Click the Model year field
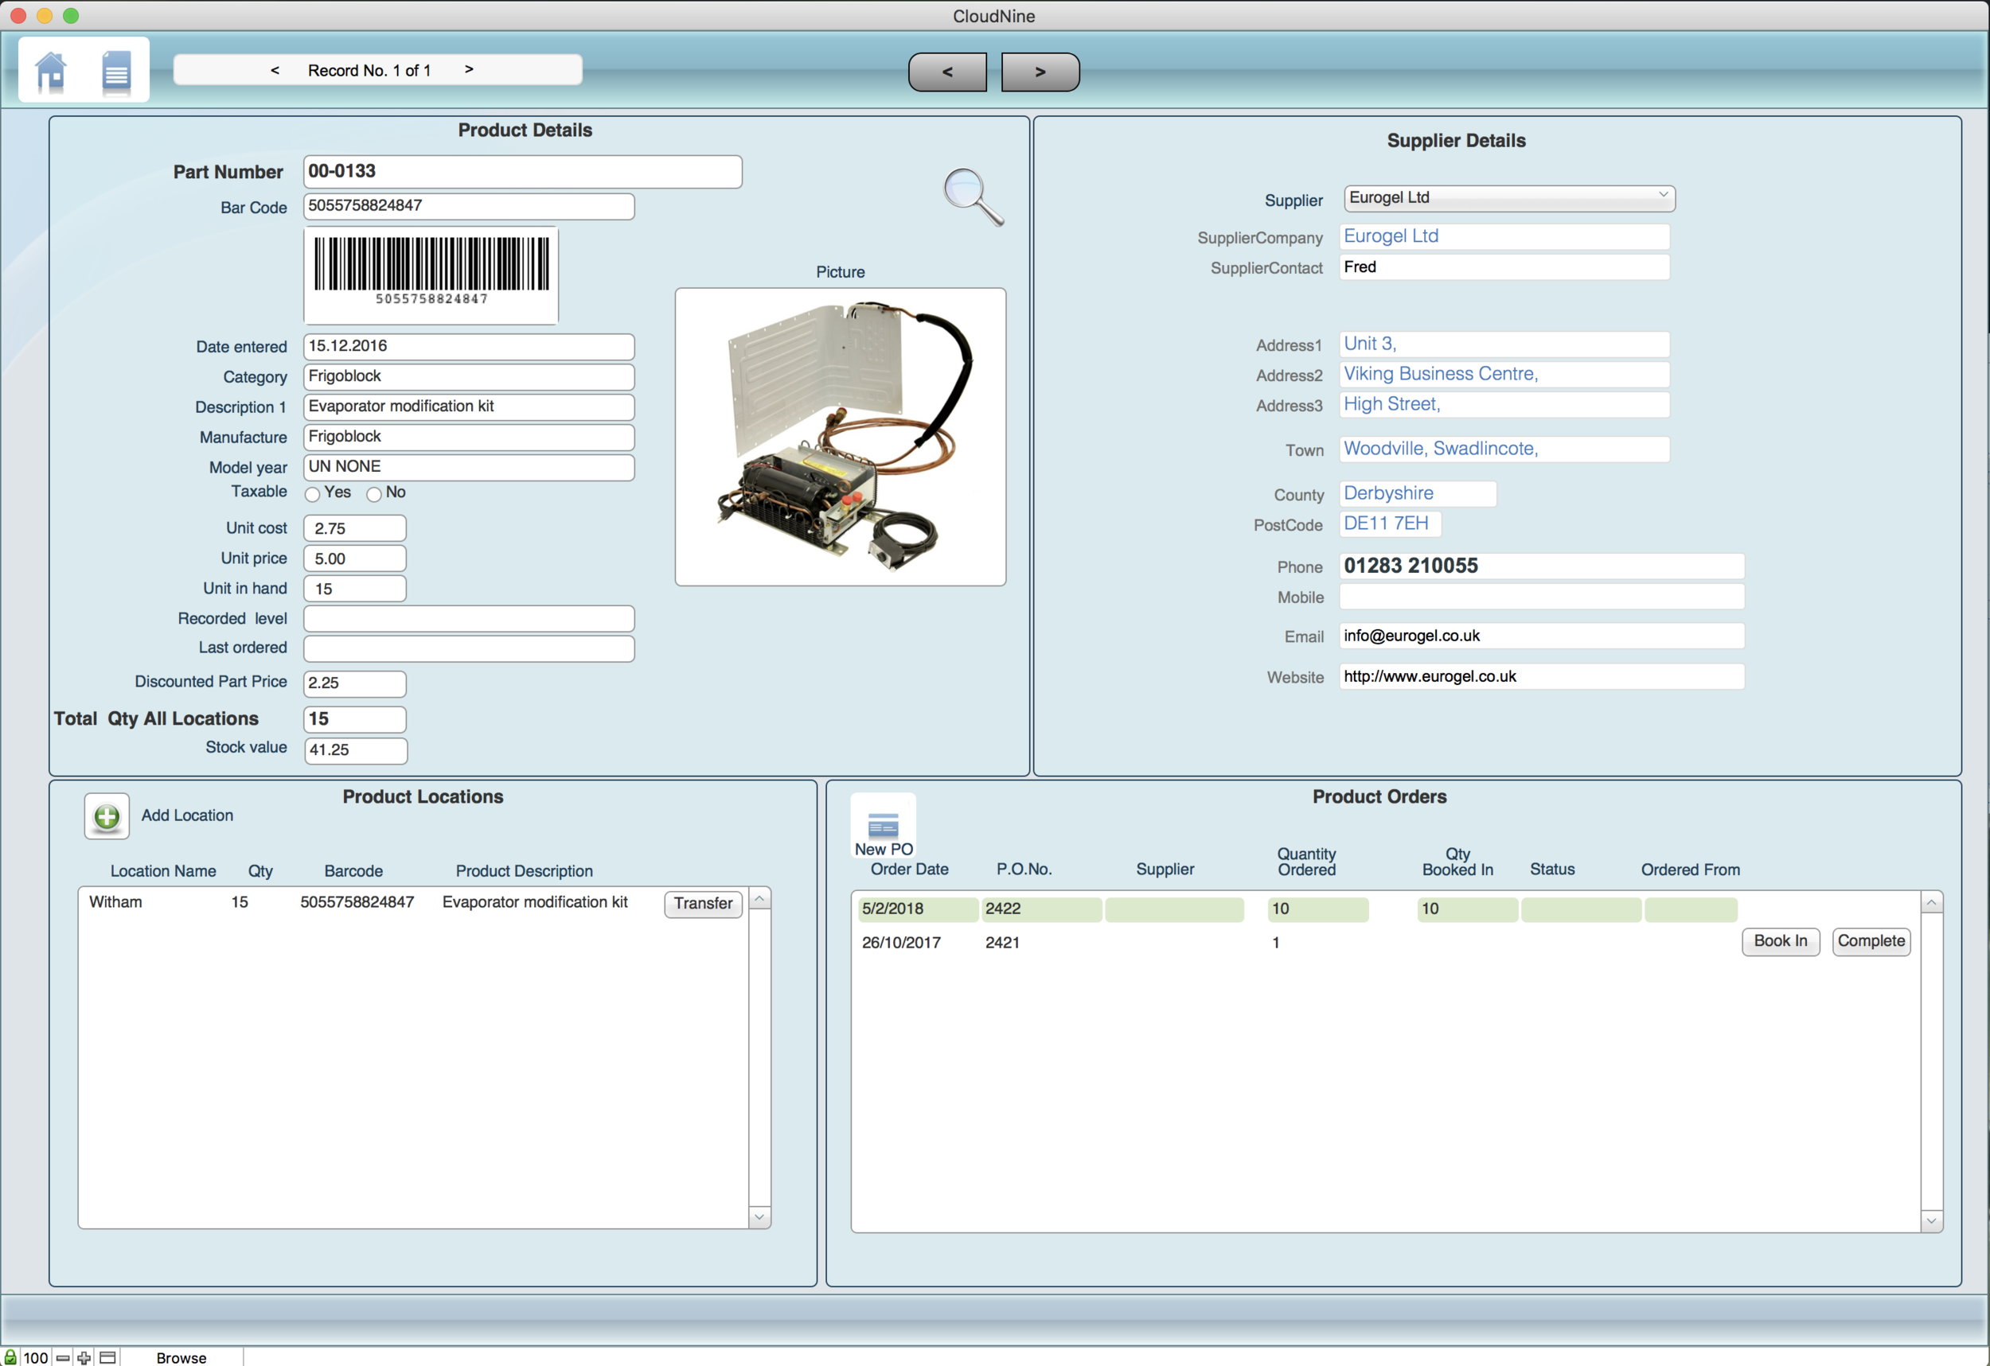The height and width of the screenshot is (1366, 1990). (x=470, y=467)
